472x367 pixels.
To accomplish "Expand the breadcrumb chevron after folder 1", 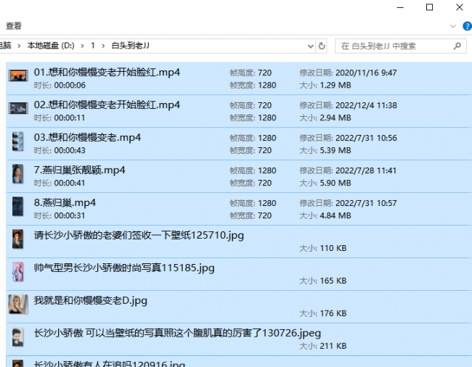I will coord(103,46).
